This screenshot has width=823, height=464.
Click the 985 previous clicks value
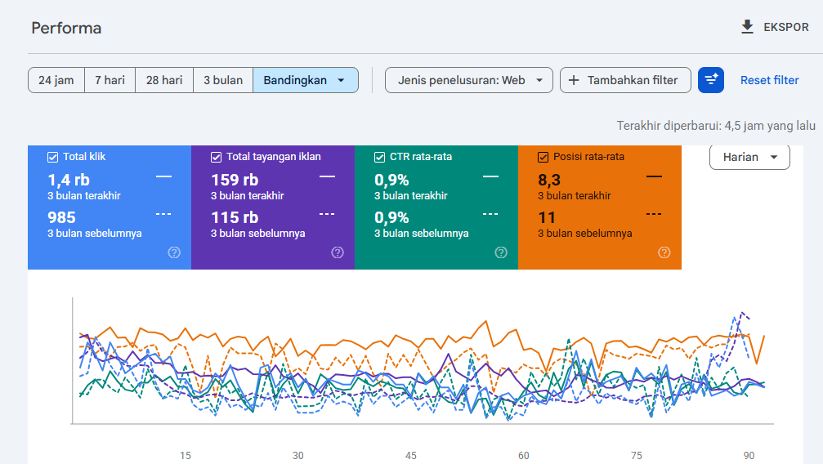pyautogui.click(x=61, y=217)
